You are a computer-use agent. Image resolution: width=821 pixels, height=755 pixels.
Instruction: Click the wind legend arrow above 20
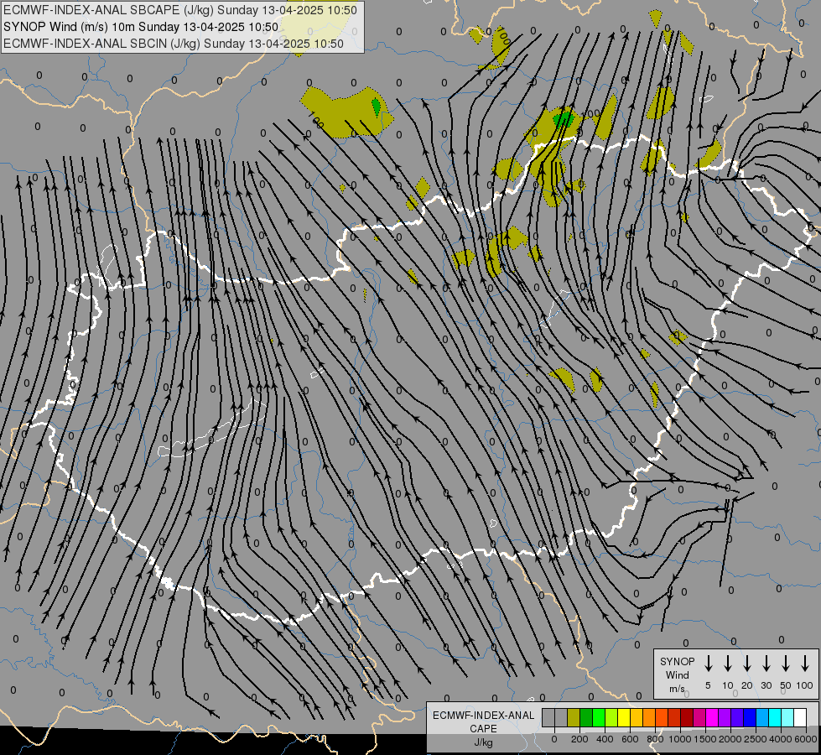click(746, 663)
